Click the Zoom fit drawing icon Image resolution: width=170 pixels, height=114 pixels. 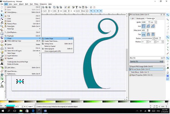pyautogui.click(x=46, y=7)
